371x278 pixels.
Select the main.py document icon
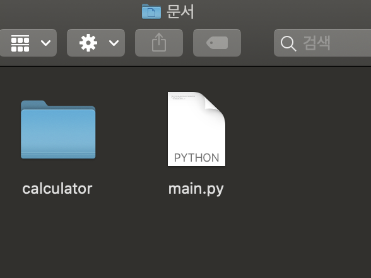196,129
